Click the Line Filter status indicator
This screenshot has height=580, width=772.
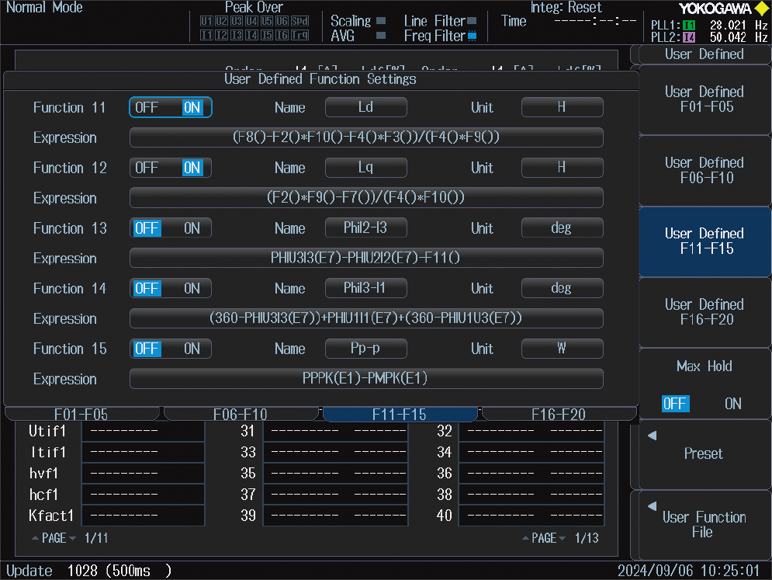click(472, 21)
